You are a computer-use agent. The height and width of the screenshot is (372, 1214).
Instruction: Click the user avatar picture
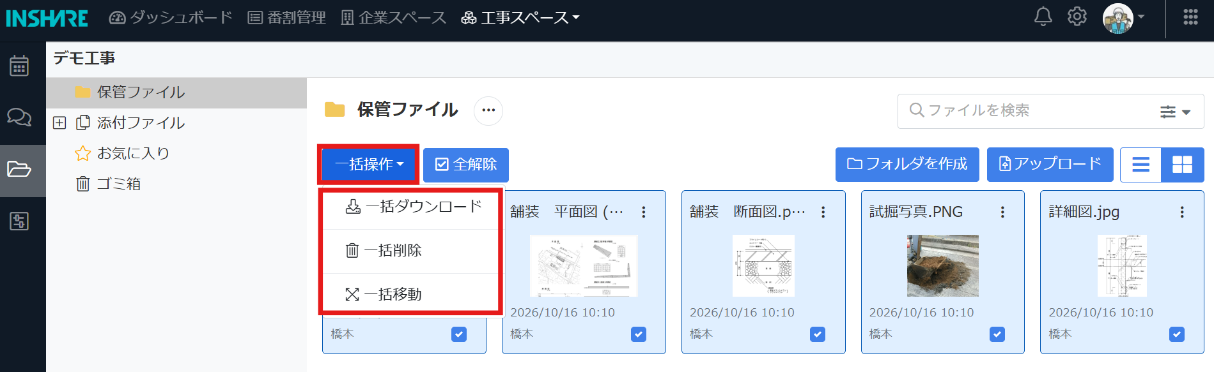coord(1117,19)
